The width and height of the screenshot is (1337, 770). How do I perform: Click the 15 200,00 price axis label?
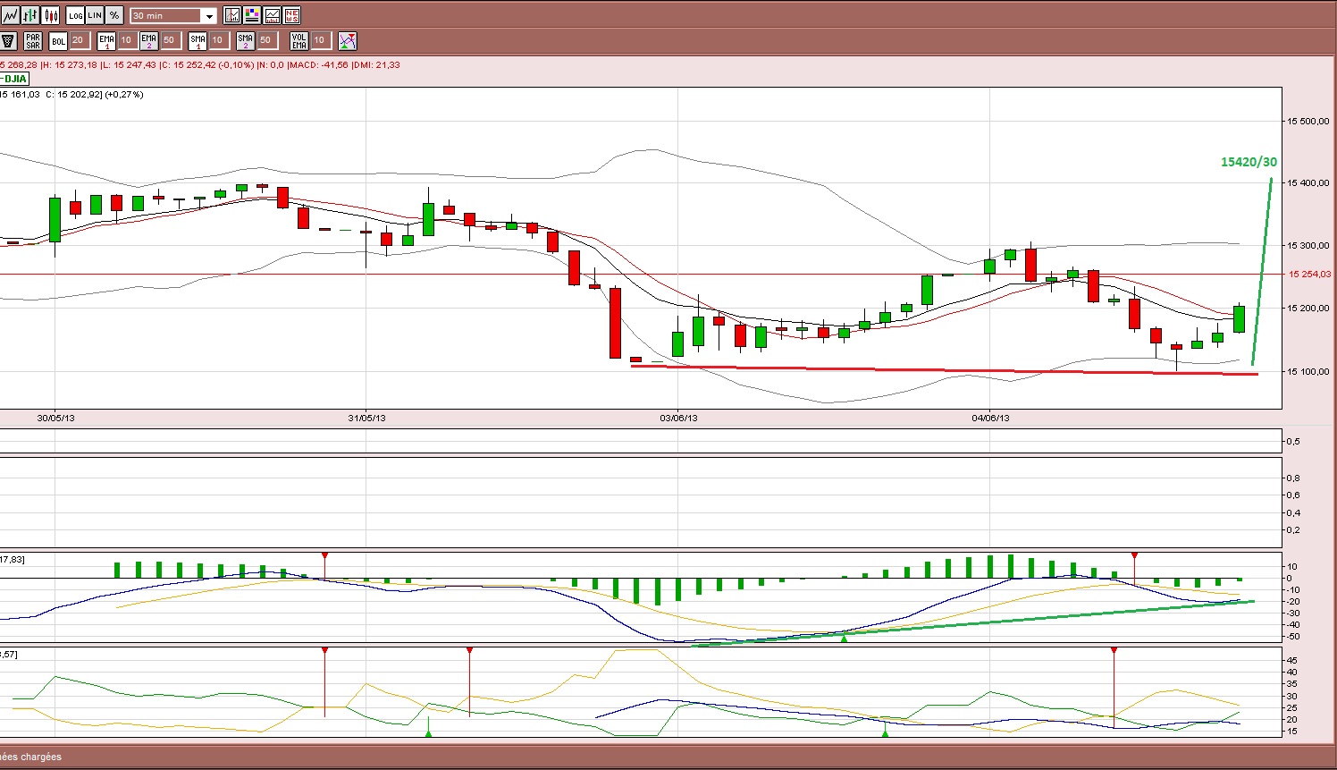click(x=1308, y=308)
